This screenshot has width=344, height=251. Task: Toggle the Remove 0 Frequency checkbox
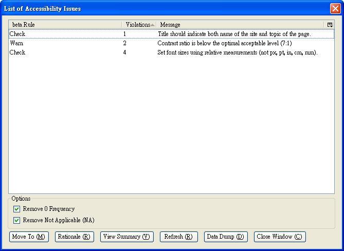16,209
